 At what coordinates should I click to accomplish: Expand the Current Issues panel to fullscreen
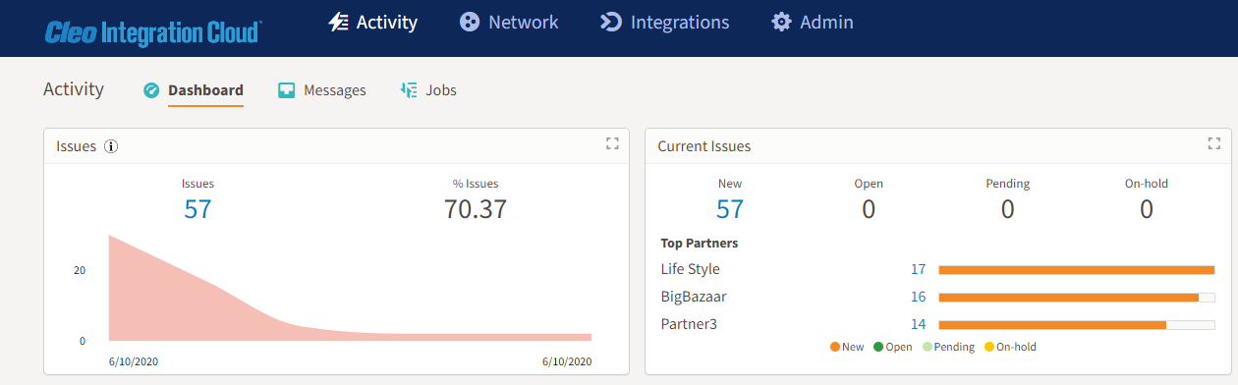tap(1213, 143)
